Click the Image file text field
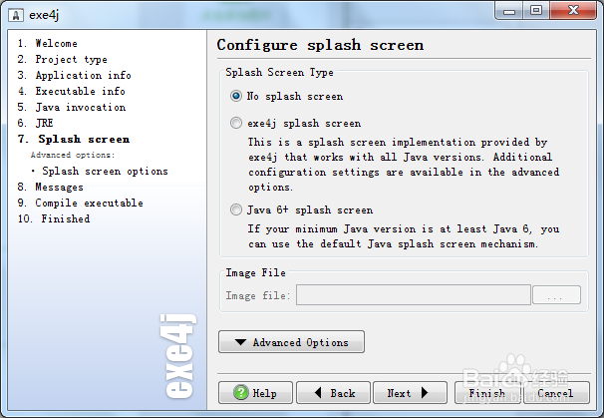 (x=414, y=295)
